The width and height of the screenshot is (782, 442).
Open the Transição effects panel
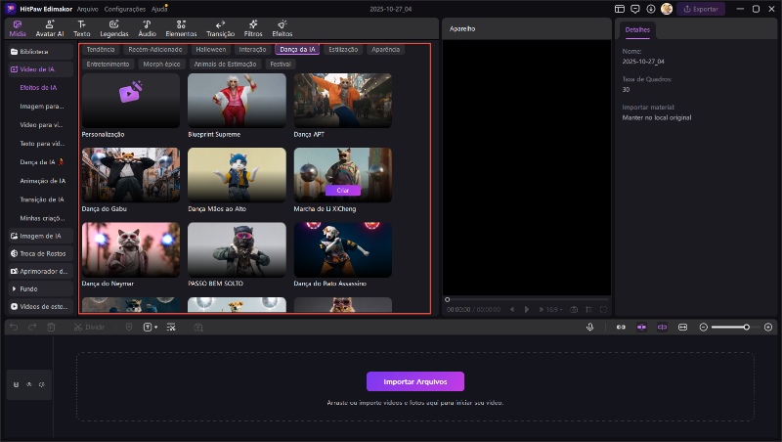pos(220,26)
